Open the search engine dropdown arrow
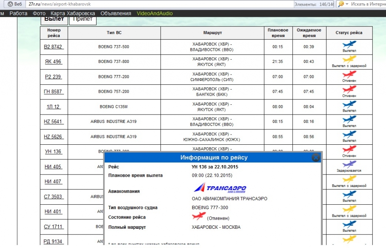 (347, 4)
